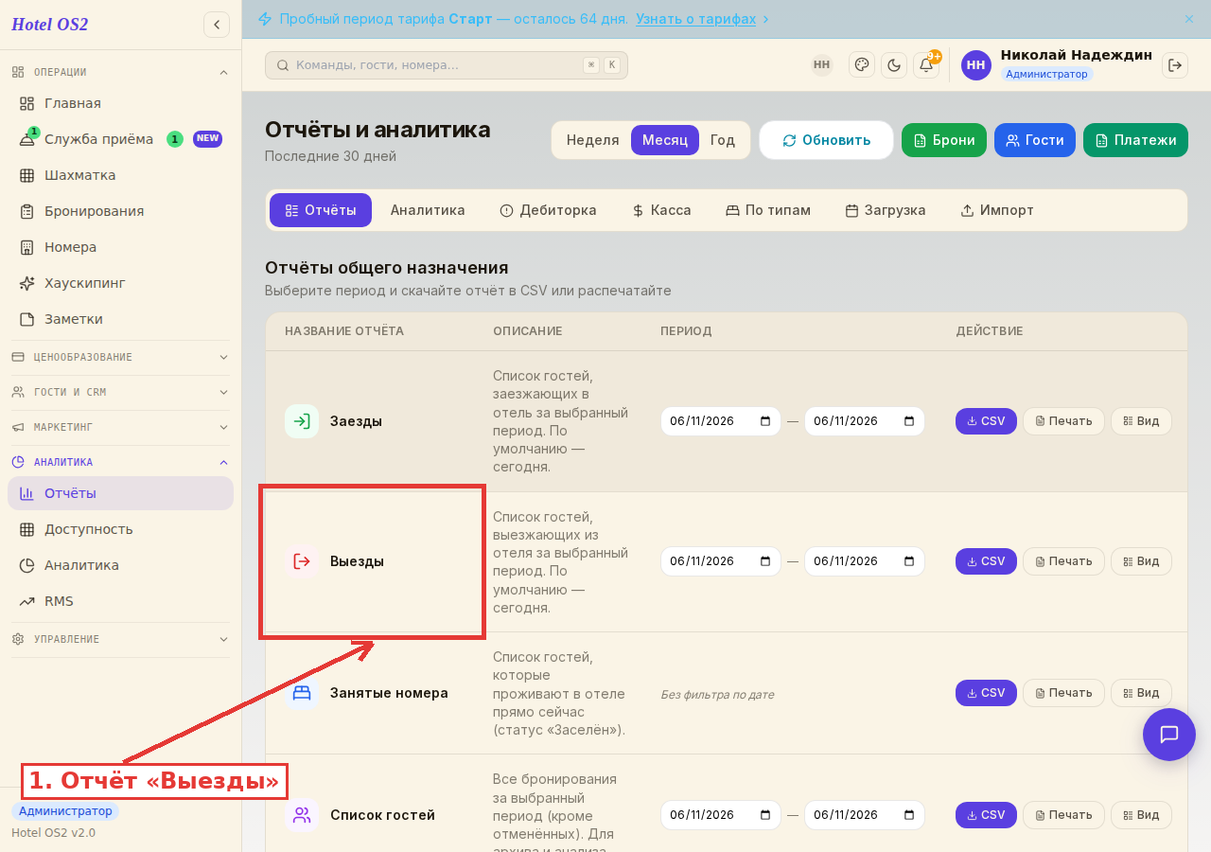This screenshot has width=1211, height=852.
Task: Expand the Гости и CRM section
Action: pos(120,392)
